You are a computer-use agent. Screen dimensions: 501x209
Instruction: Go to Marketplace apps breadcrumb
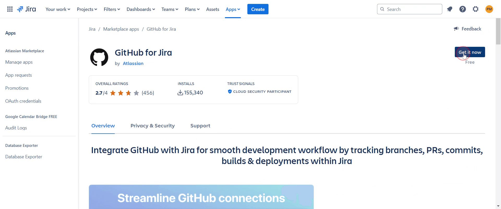pyautogui.click(x=121, y=29)
